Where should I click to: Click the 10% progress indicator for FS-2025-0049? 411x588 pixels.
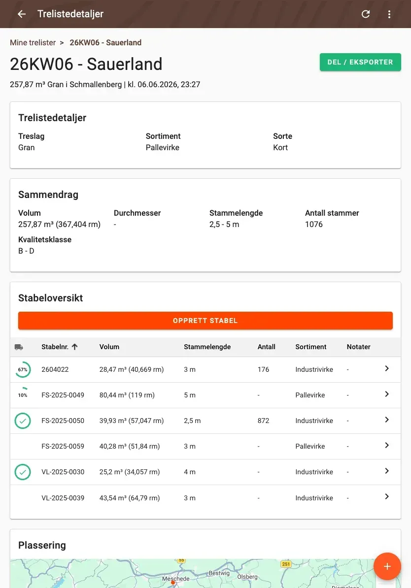coord(23,395)
